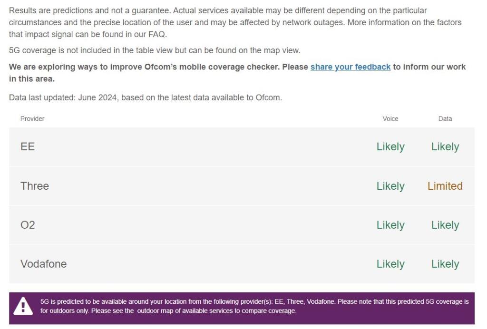Click the Data column header
This screenshot has width=487, height=329.
coord(445,119)
